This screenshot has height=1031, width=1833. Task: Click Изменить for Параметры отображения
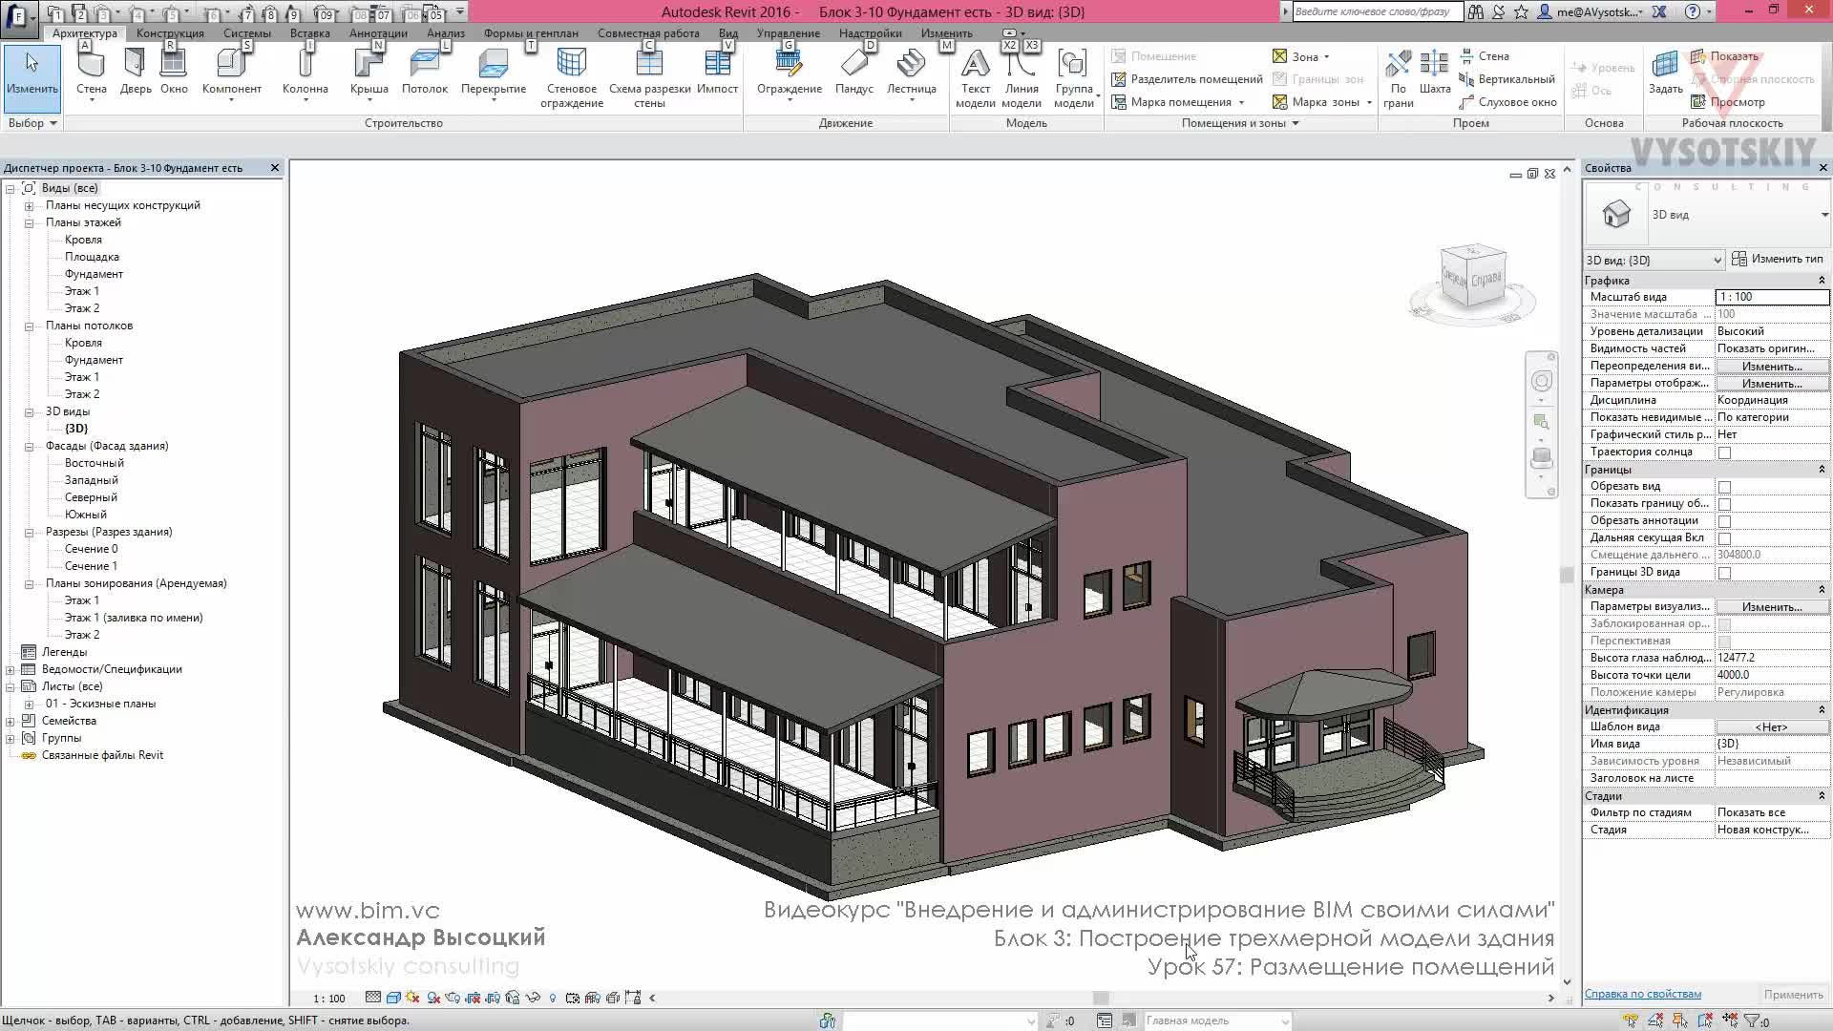(x=1772, y=384)
